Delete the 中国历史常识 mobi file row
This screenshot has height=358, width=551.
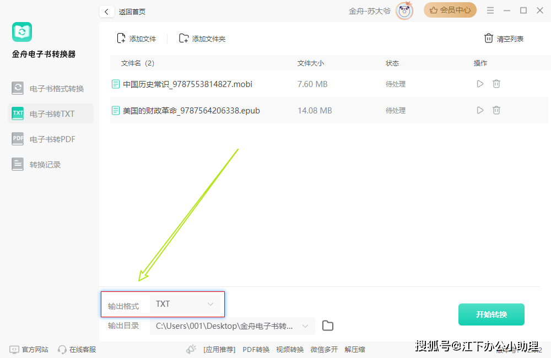pos(496,84)
